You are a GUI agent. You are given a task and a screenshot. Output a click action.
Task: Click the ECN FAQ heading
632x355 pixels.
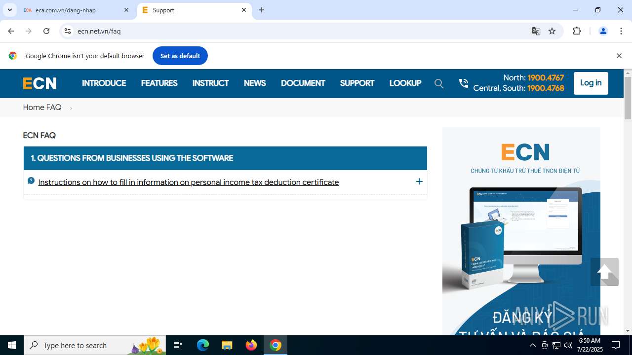39,136
